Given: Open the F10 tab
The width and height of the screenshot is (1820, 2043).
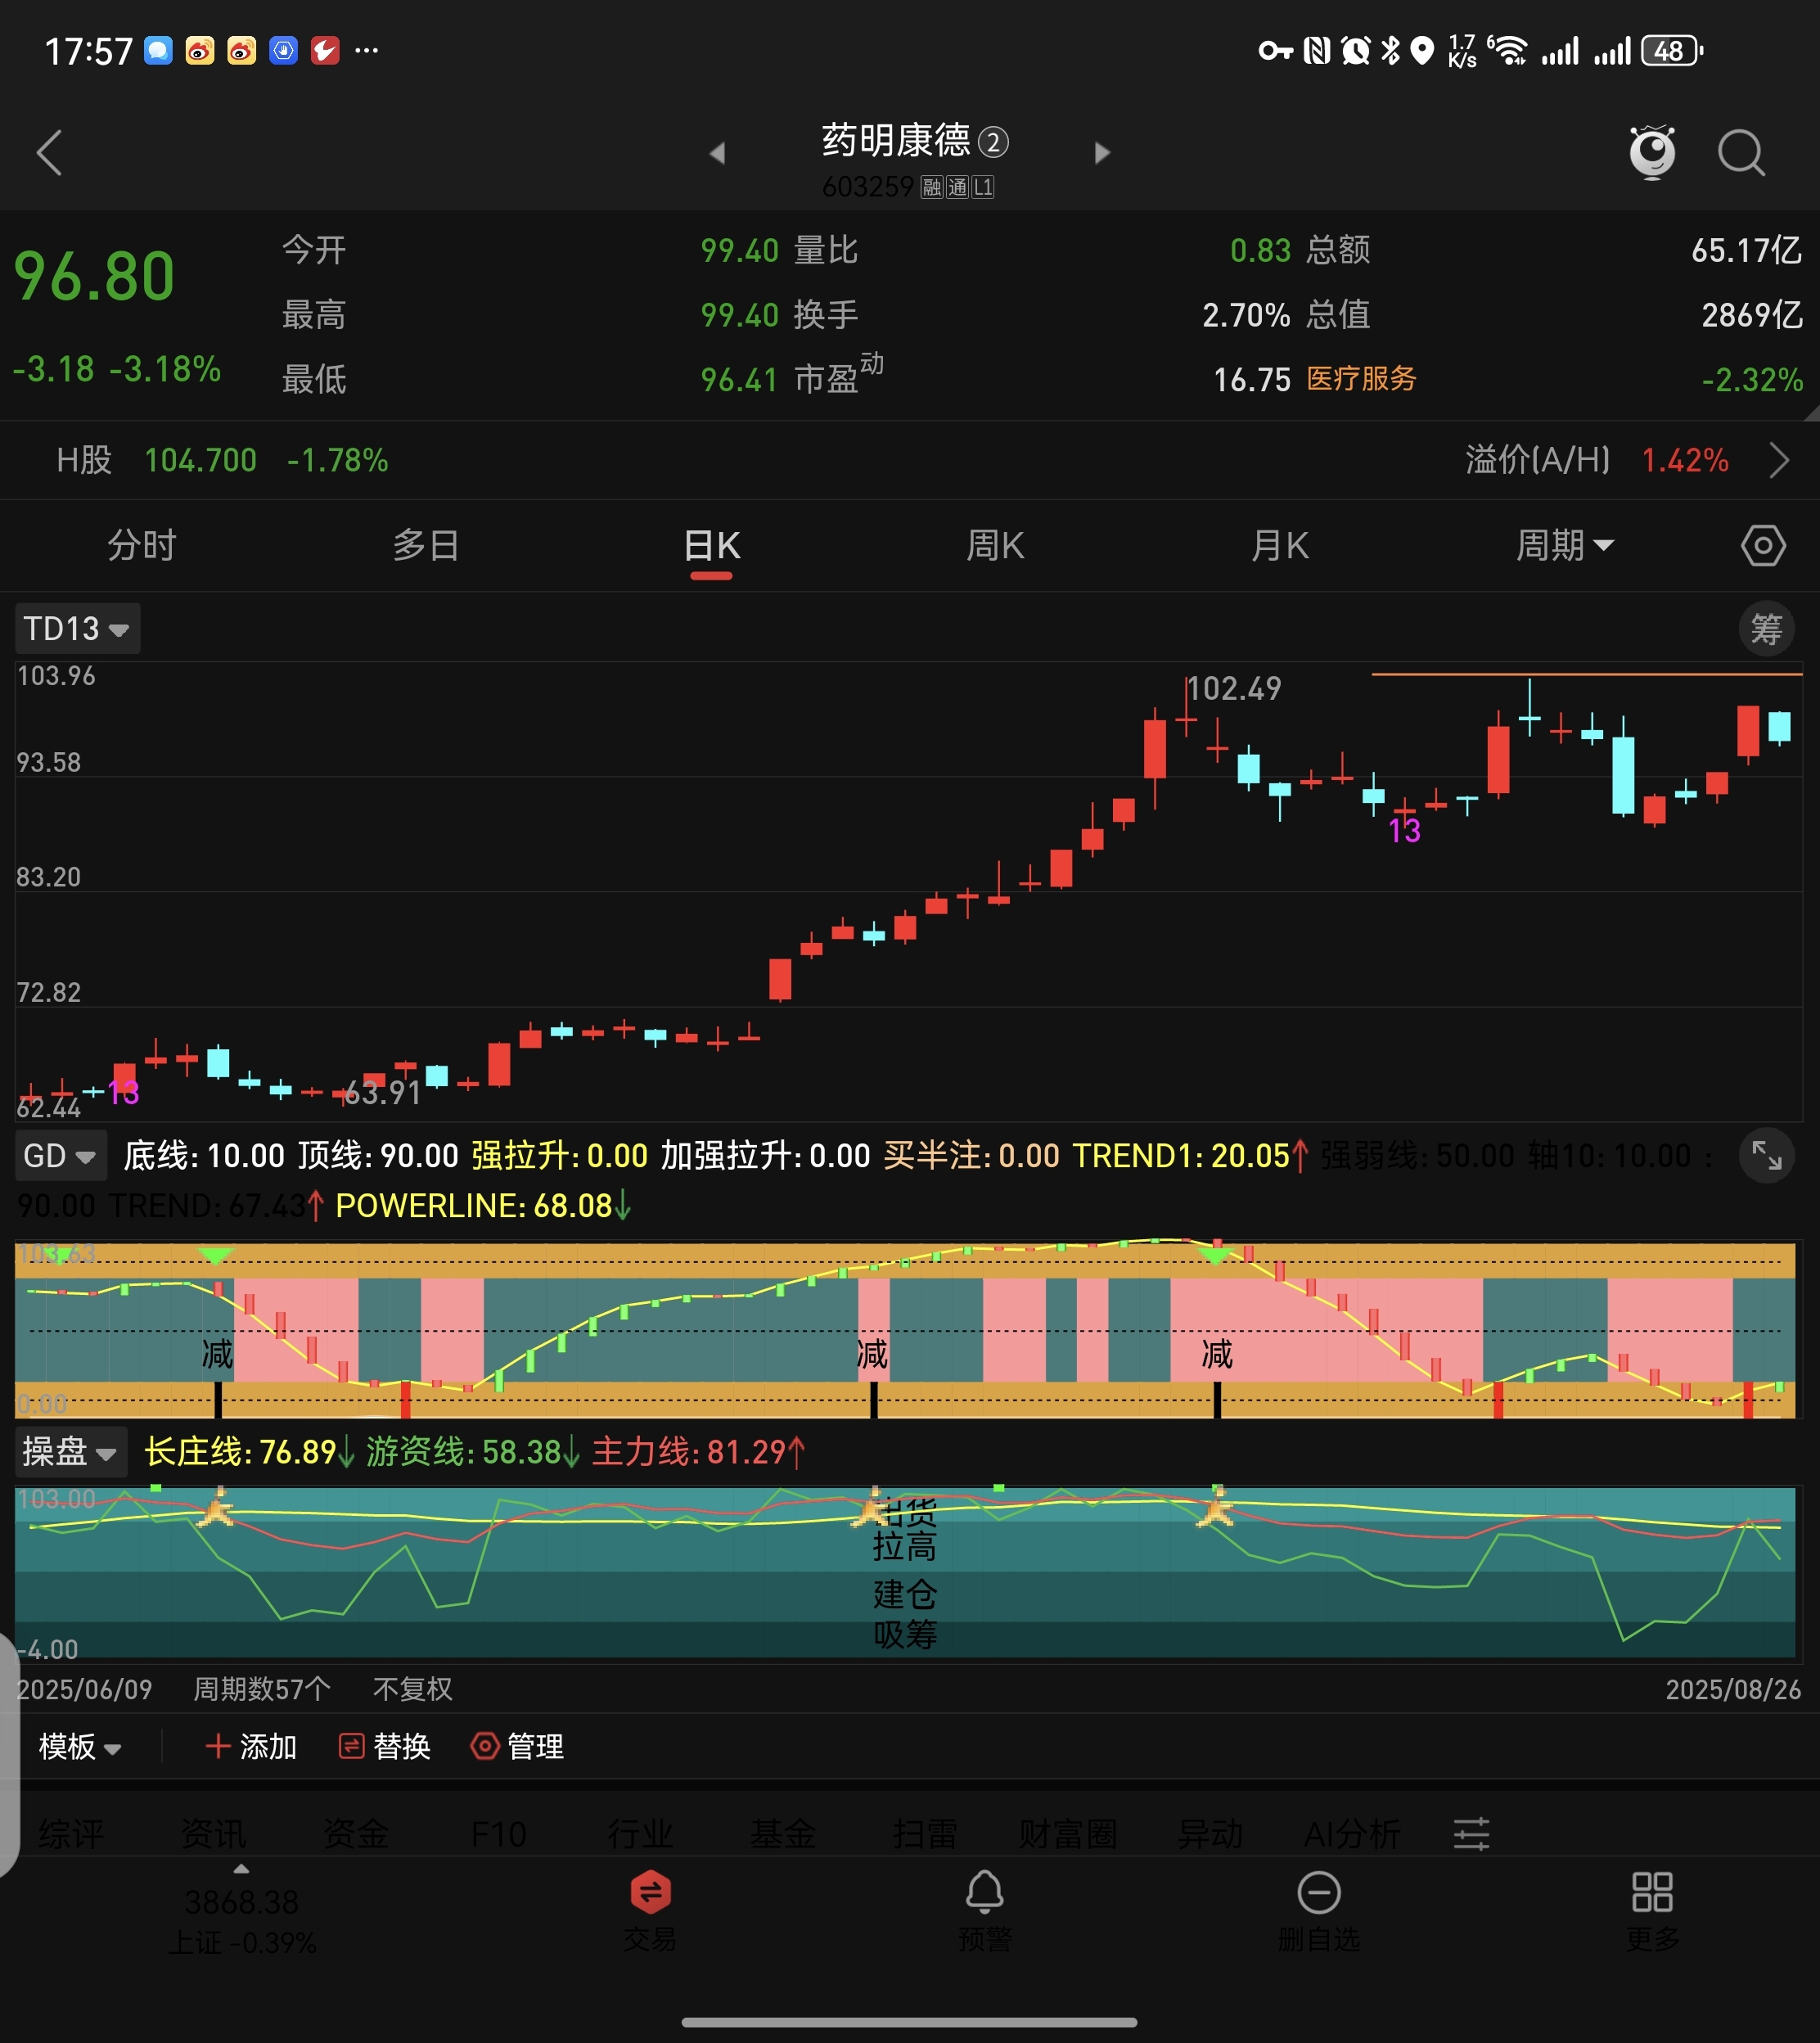Looking at the screenshot, I should click(498, 1834).
